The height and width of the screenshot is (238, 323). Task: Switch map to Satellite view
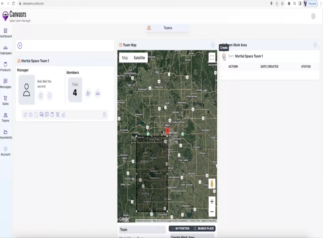[x=139, y=58]
